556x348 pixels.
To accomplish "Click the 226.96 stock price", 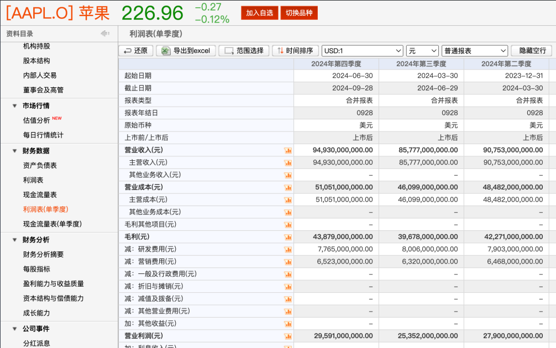I will (153, 13).
